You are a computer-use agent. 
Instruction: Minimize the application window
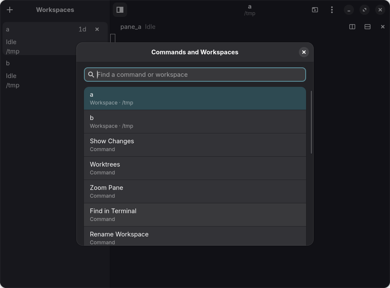click(x=349, y=10)
